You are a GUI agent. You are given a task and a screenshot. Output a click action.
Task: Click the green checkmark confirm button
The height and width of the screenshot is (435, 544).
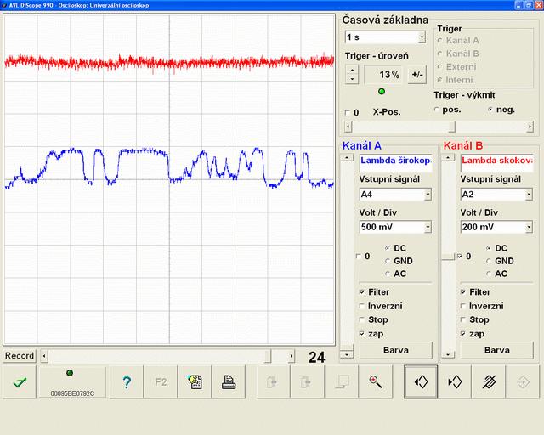pos(19,382)
